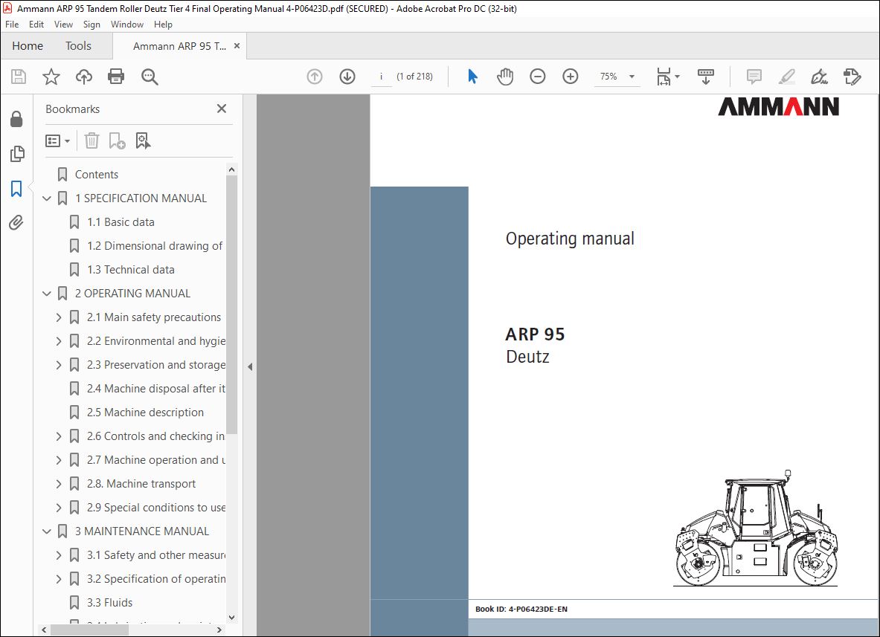Add a comment with speech bubble icon

point(754,77)
